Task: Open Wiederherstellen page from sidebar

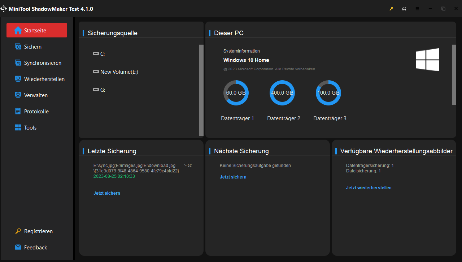Action: point(44,79)
